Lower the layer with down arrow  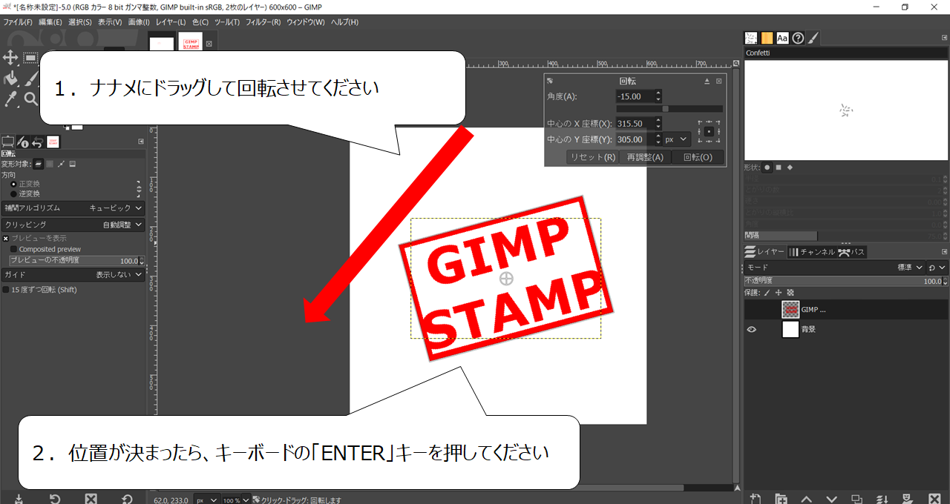[x=831, y=499]
